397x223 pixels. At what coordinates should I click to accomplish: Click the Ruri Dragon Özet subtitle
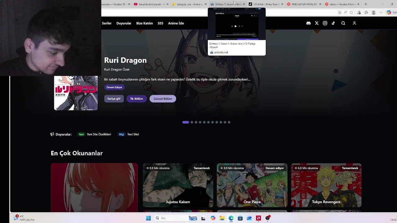click(117, 70)
